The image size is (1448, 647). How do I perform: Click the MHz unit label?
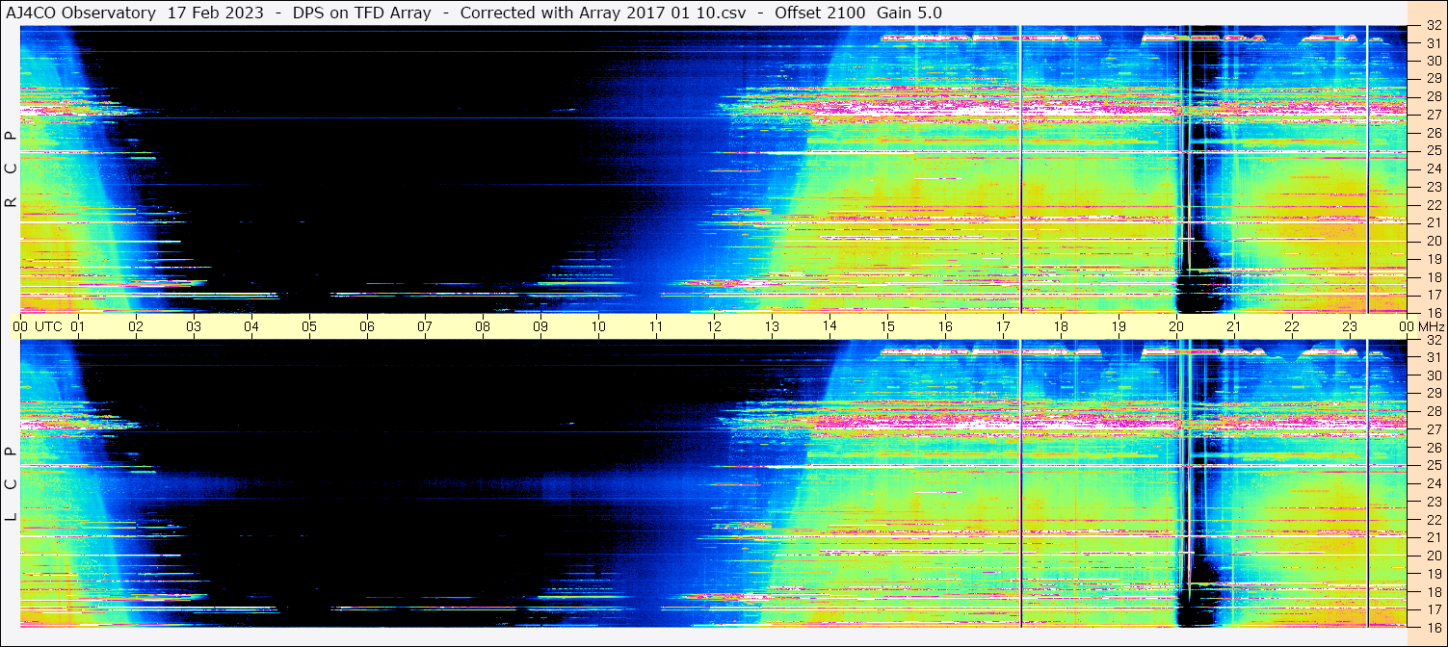[x=1430, y=326]
